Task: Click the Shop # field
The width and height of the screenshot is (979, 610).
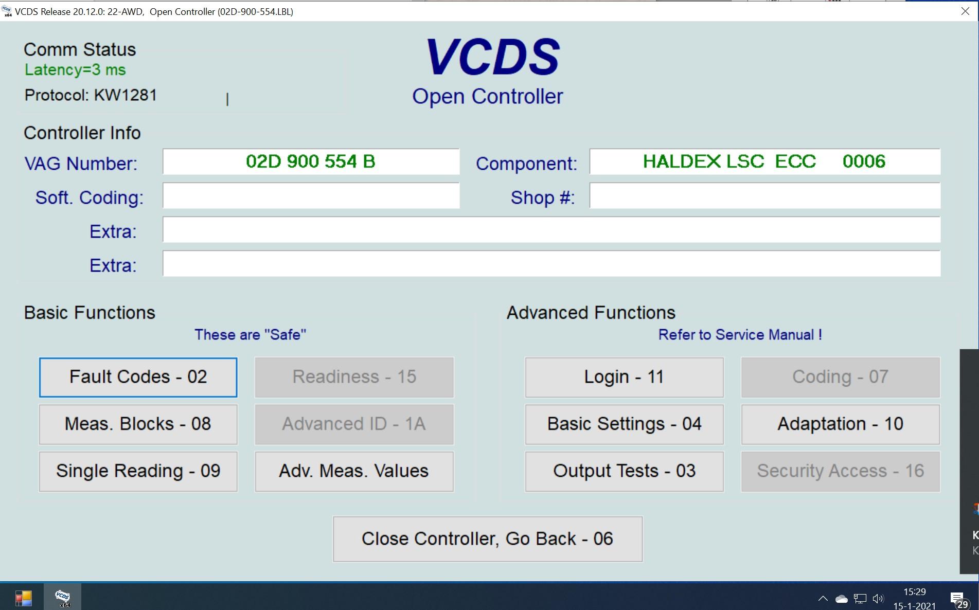Action: [764, 195]
